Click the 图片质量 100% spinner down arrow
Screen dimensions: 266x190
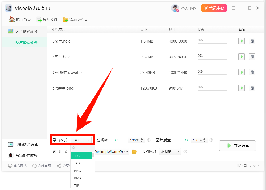(x=204, y=141)
